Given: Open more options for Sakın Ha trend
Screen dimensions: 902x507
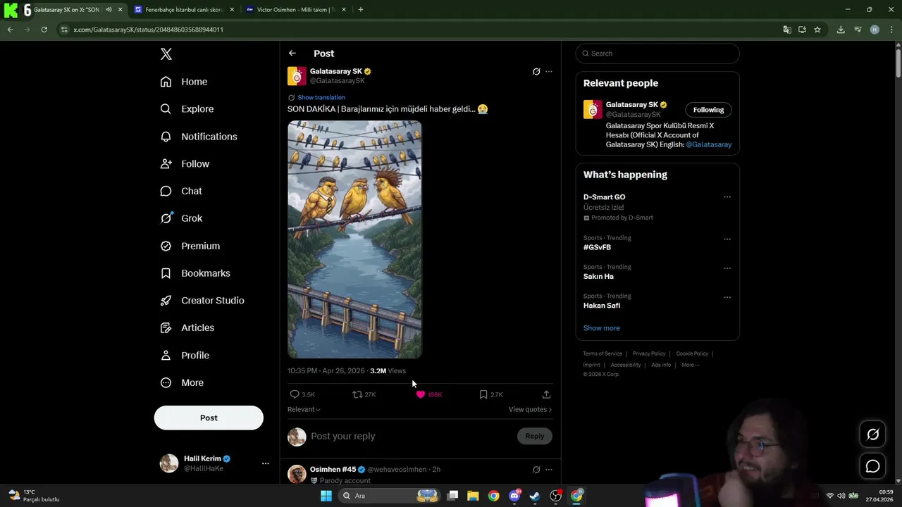Looking at the screenshot, I should coord(727,268).
